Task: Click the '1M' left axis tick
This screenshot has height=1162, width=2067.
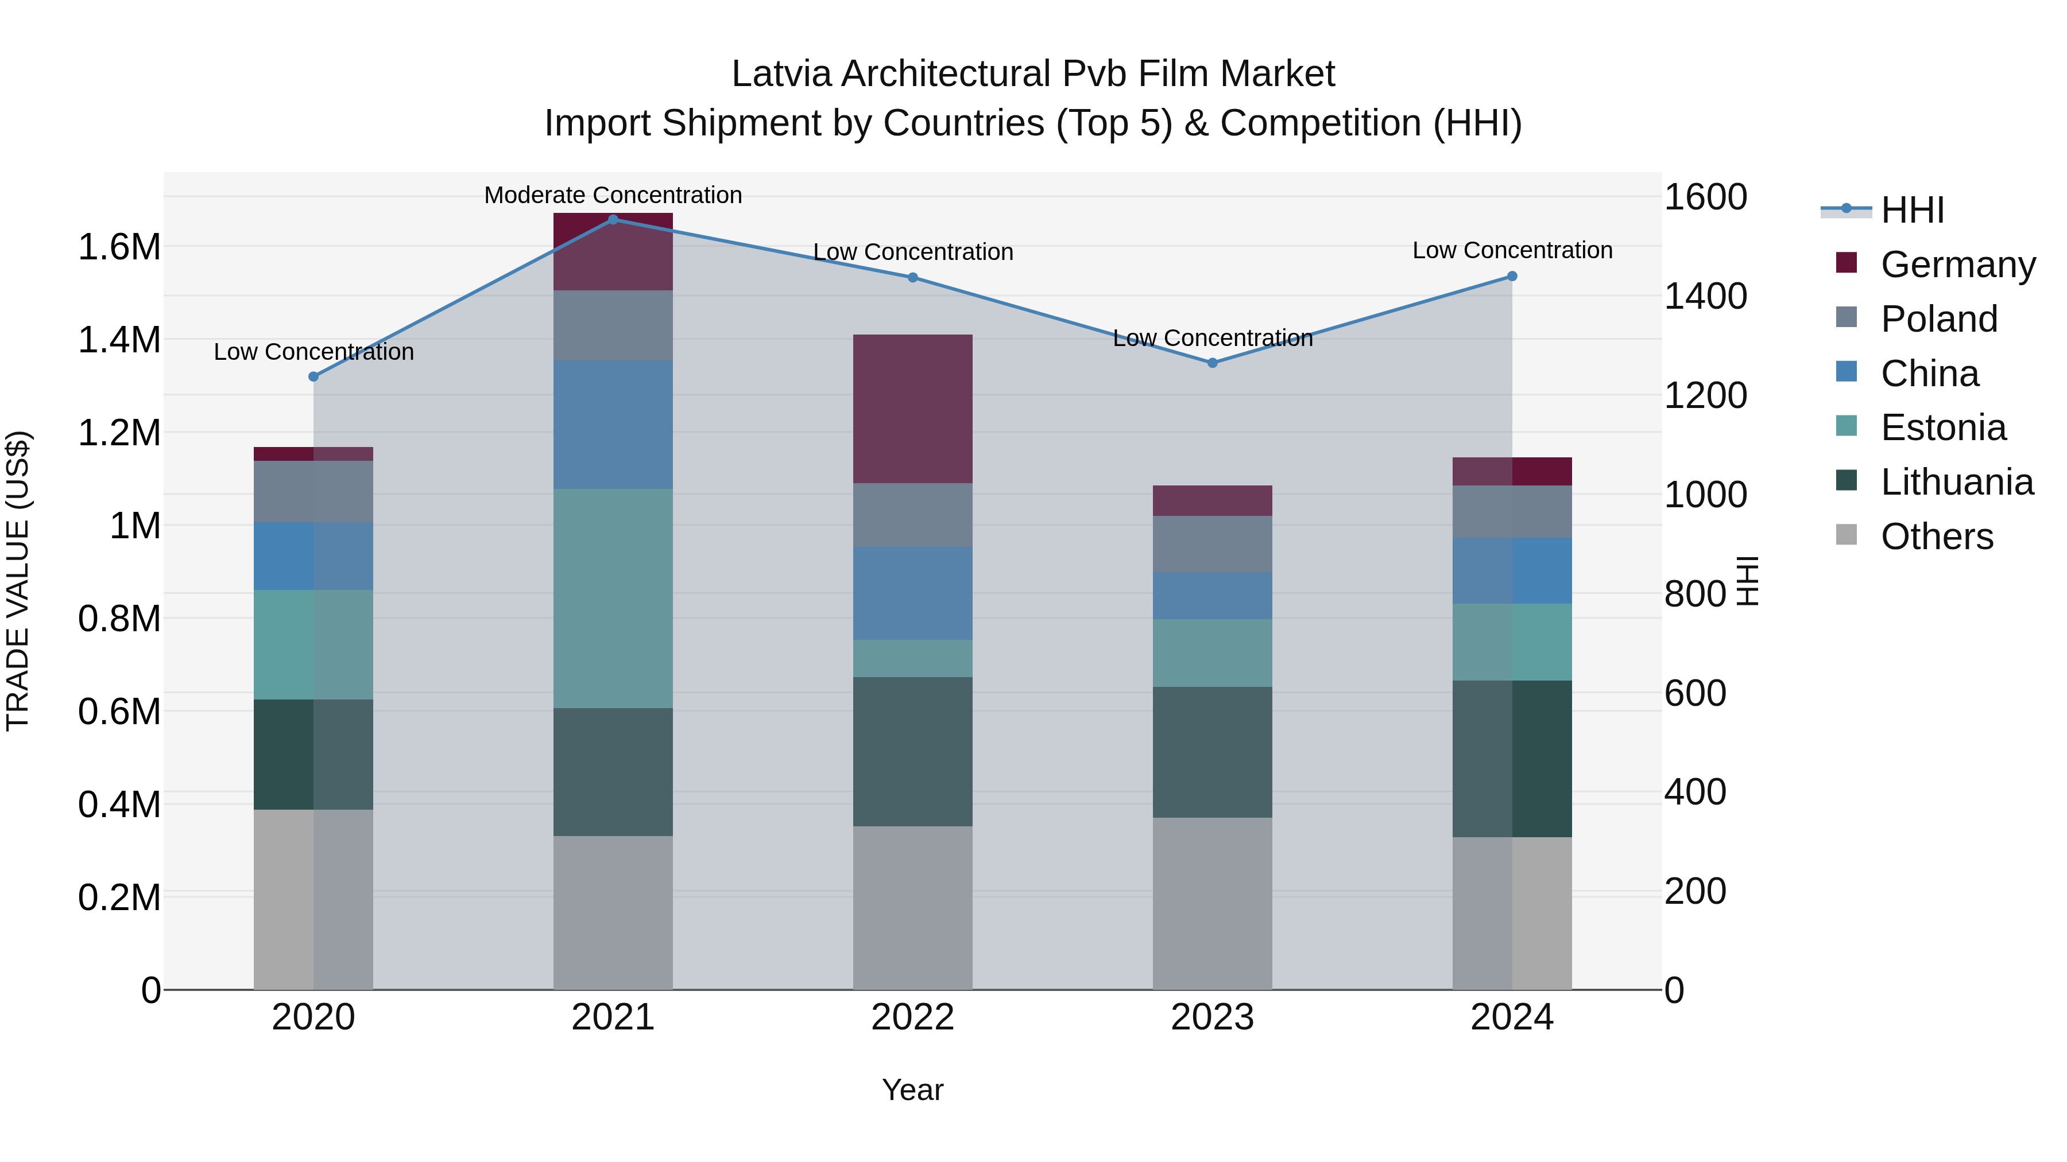Action: click(x=135, y=526)
